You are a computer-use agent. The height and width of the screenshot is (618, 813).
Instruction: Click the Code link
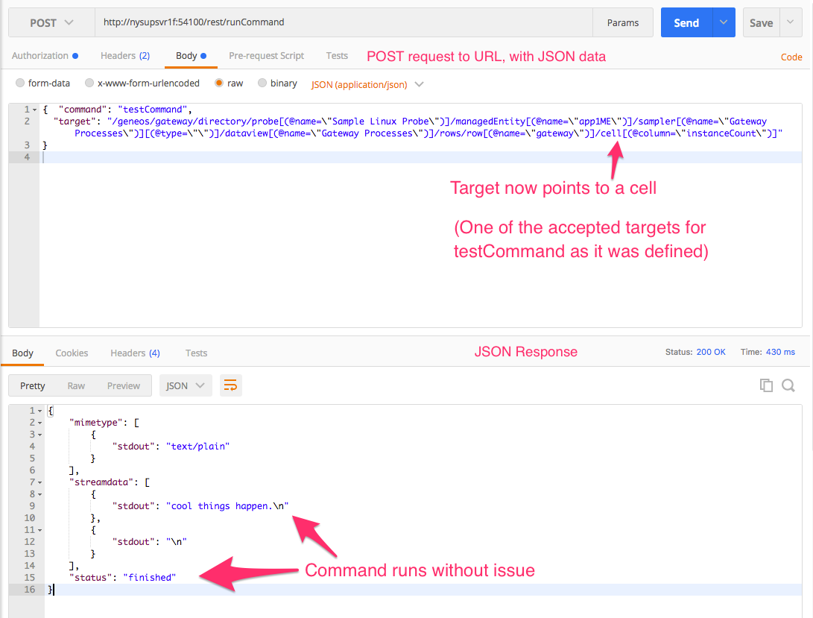791,57
